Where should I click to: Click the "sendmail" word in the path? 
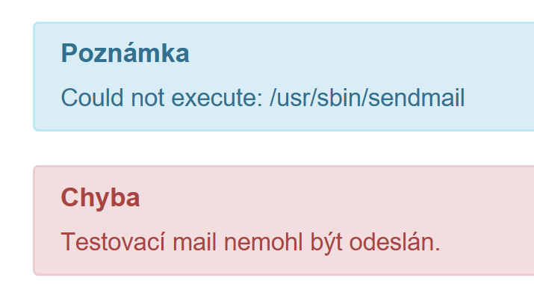pyautogui.click(x=417, y=98)
